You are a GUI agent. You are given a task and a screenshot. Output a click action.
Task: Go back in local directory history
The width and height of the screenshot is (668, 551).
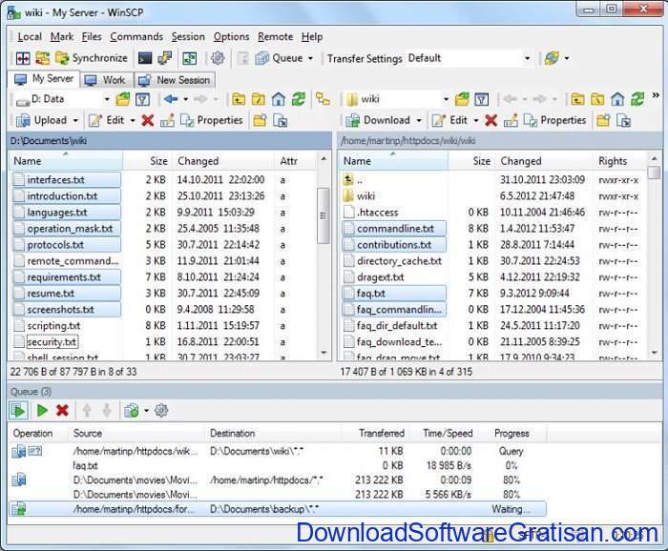click(171, 99)
